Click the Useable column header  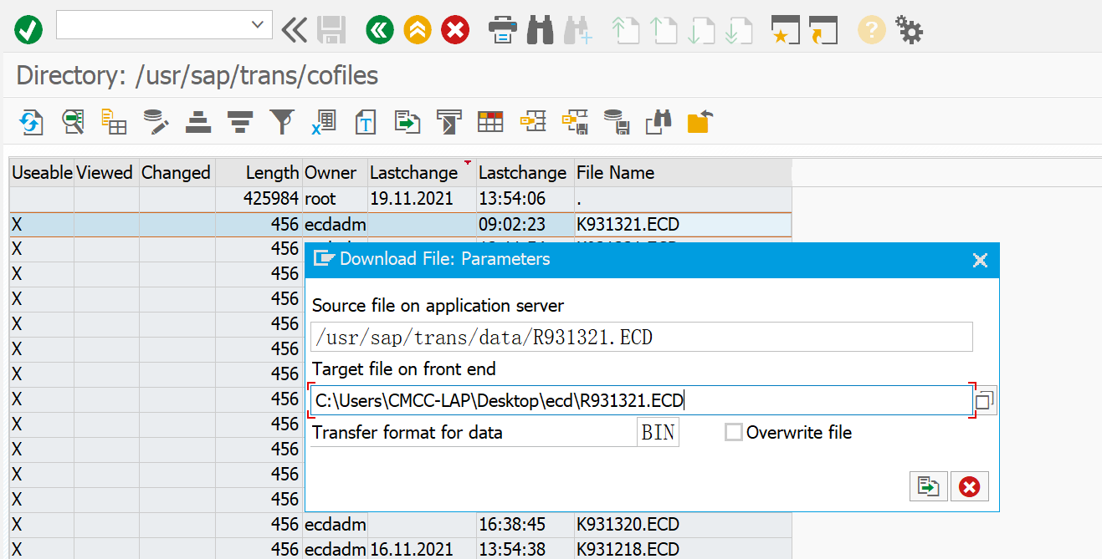click(42, 173)
